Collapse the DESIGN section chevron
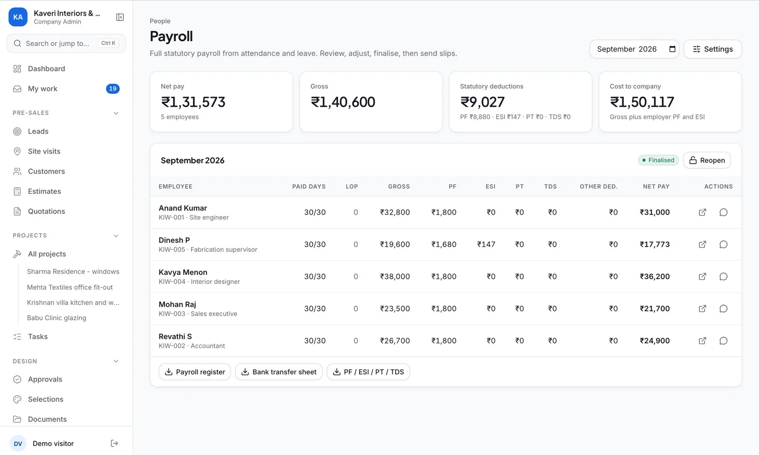759x455 pixels. click(x=116, y=361)
